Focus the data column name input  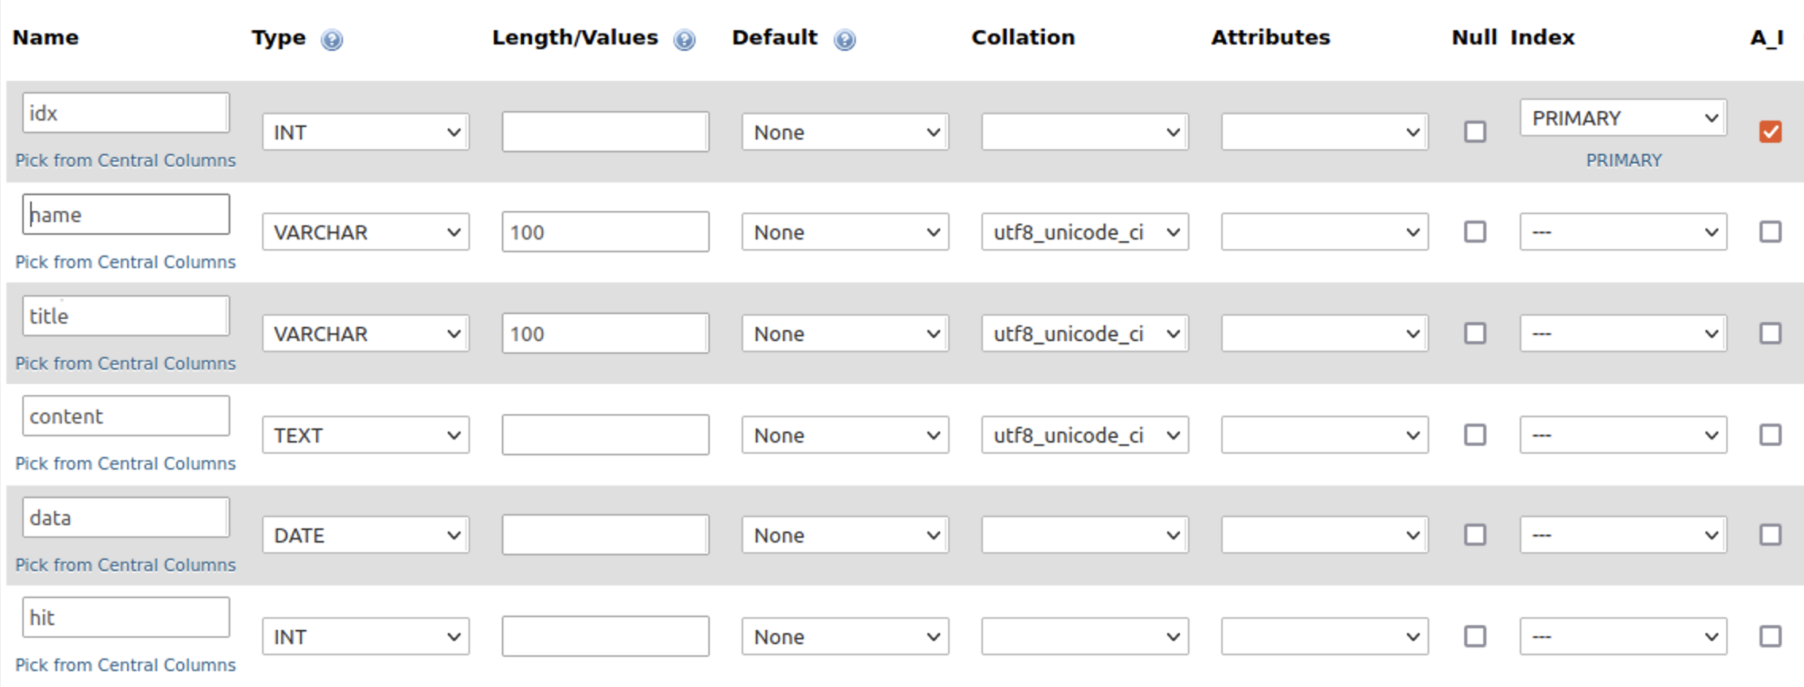pos(127,518)
